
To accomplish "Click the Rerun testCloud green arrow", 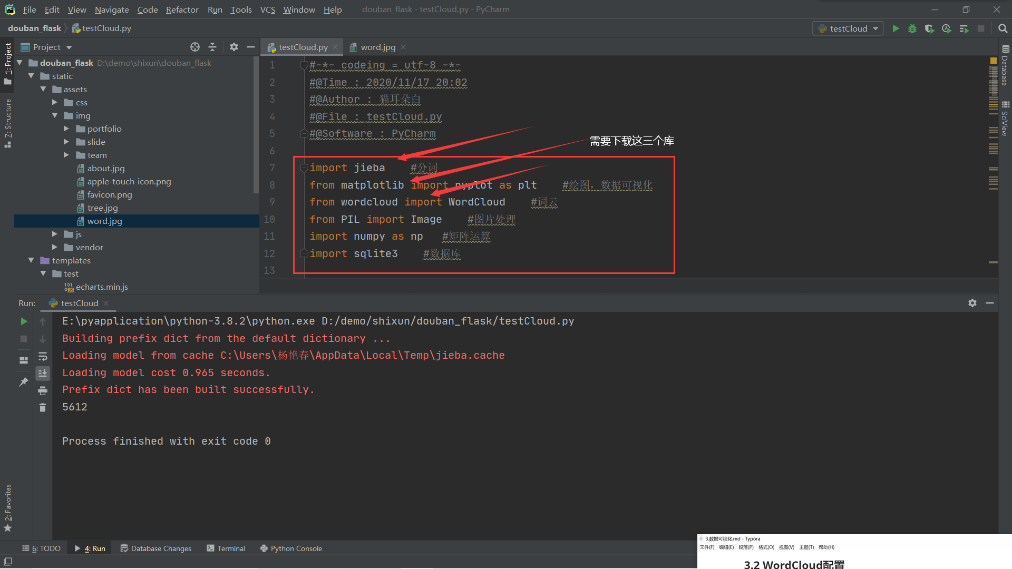I will tap(24, 321).
